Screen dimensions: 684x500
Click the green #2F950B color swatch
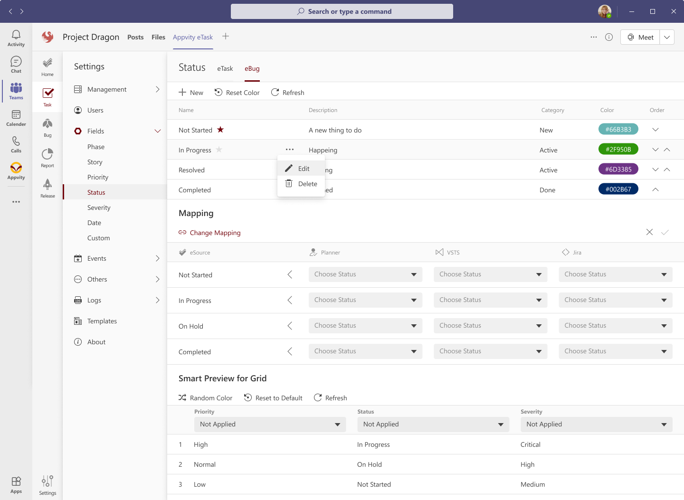(x=618, y=149)
